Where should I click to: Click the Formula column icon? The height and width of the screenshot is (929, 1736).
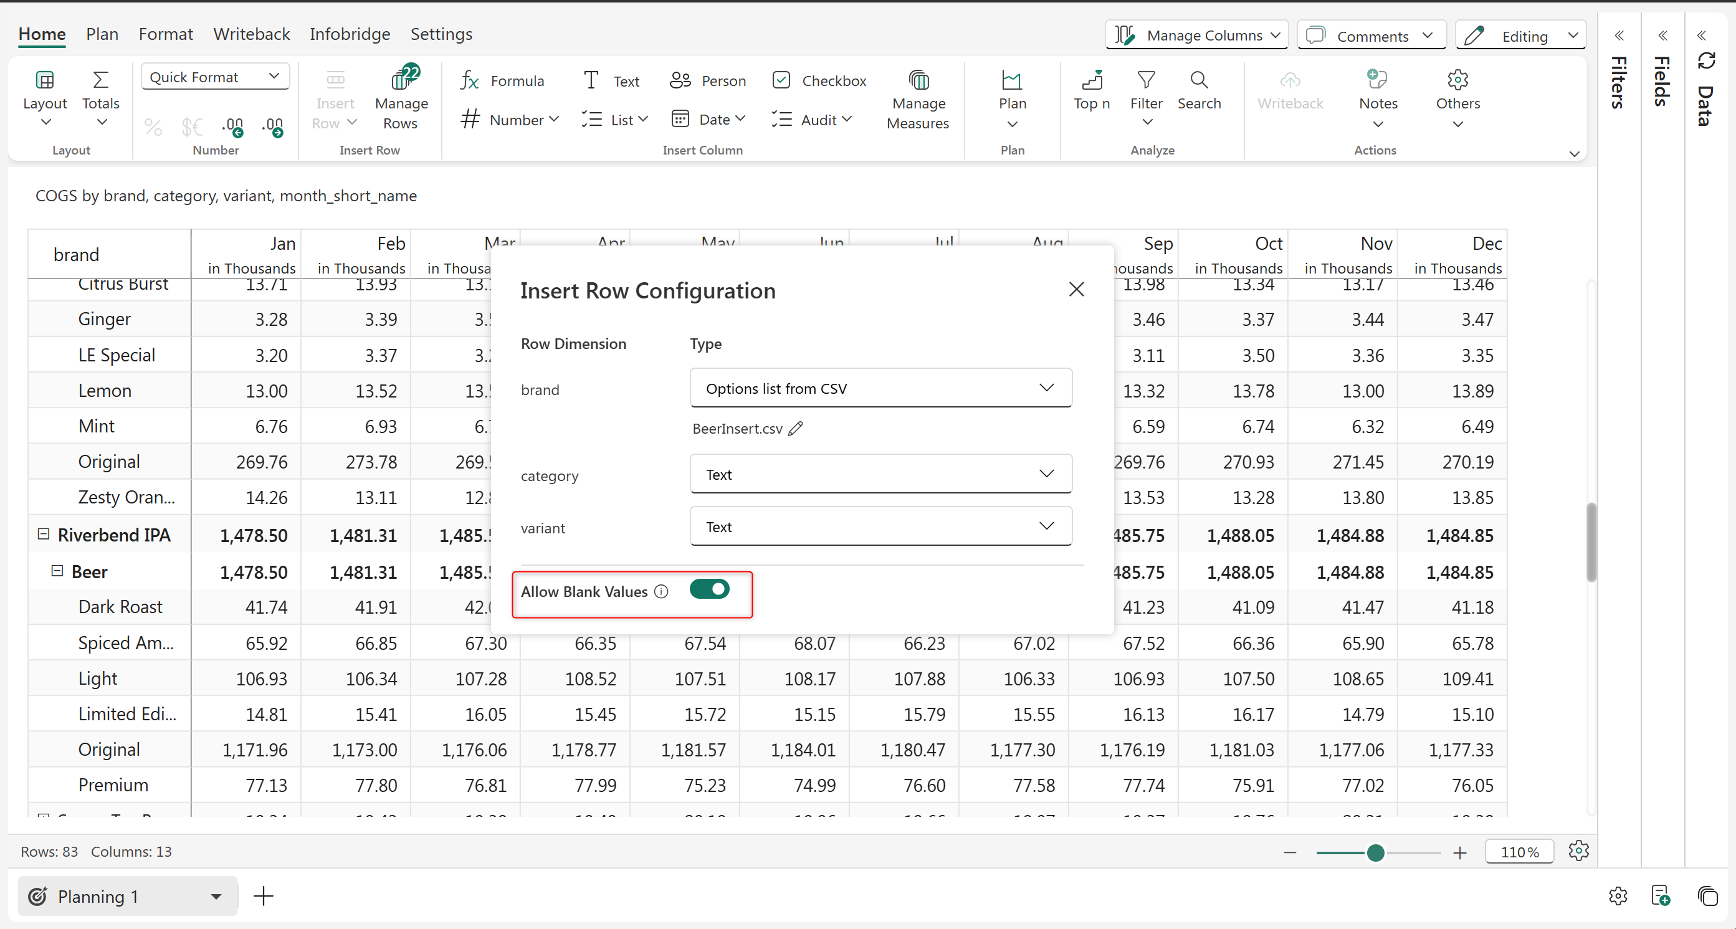(x=470, y=81)
